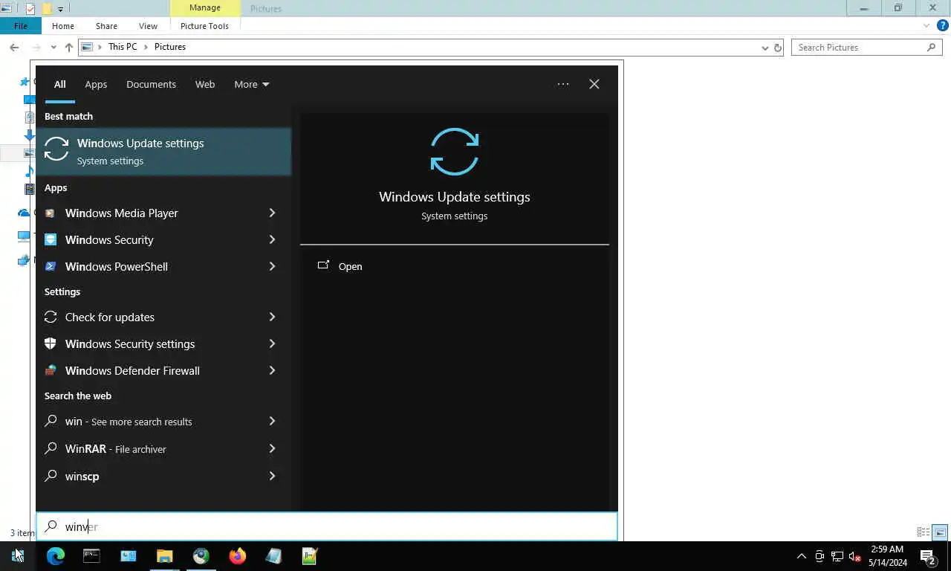Open the address bar history dropdown
This screenshot has width=951, height=571.
pos(765,48)
